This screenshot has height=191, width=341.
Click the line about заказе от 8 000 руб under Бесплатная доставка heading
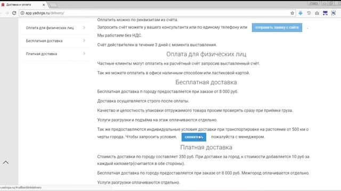tap(168, 92)
